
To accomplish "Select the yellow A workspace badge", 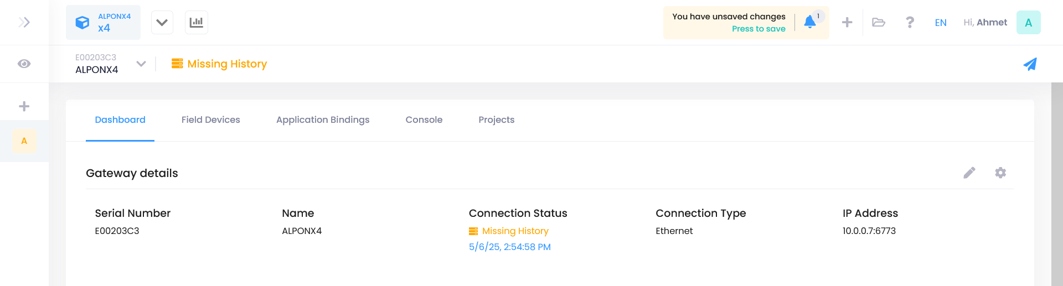I will [x=24, y=141].
